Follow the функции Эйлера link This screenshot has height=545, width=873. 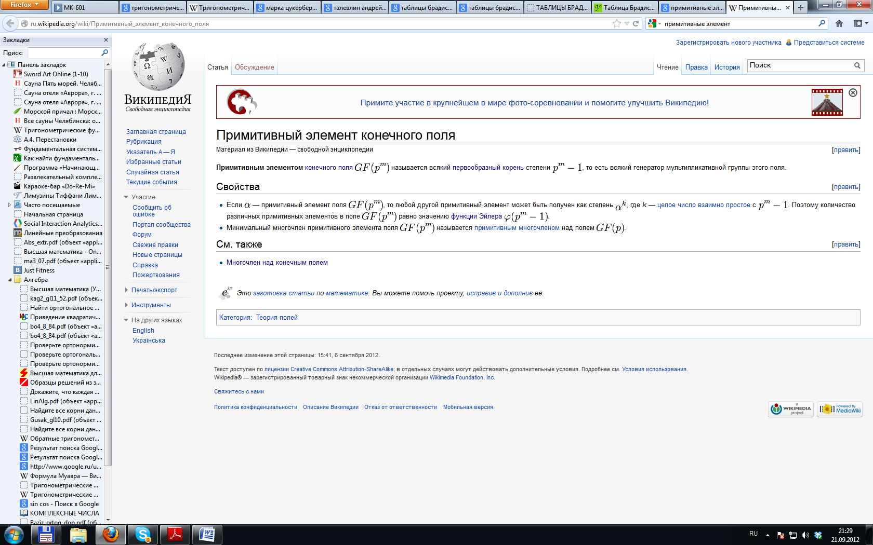[x=477, y=216]
